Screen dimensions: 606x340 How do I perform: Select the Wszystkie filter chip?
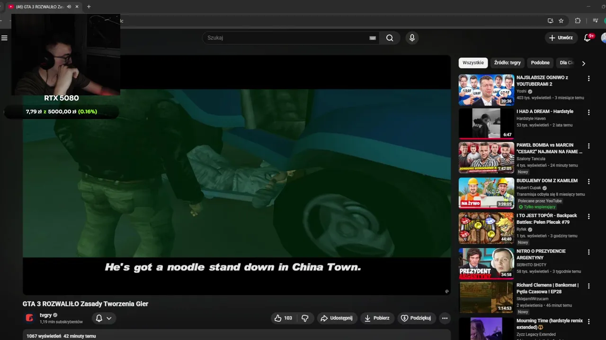coord(473,63)
